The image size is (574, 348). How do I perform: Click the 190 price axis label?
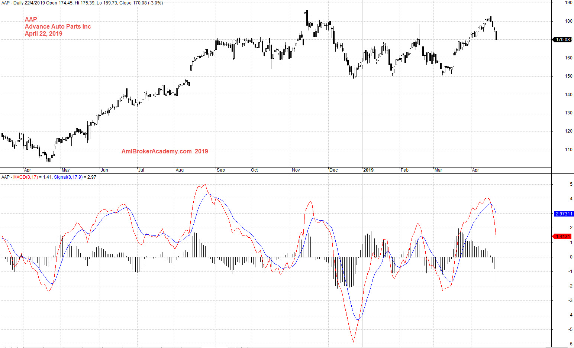(568, 3)
